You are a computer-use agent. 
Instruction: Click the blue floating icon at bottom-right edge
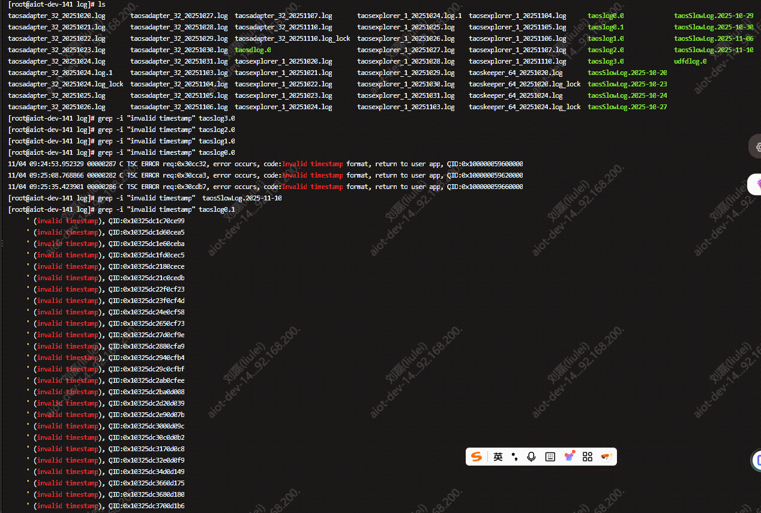click(757, 461)
